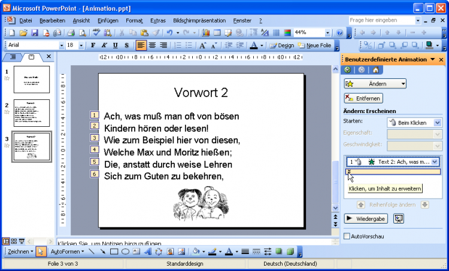
Task: Select the slide 2 thumbnail
Action: (31, 113)
